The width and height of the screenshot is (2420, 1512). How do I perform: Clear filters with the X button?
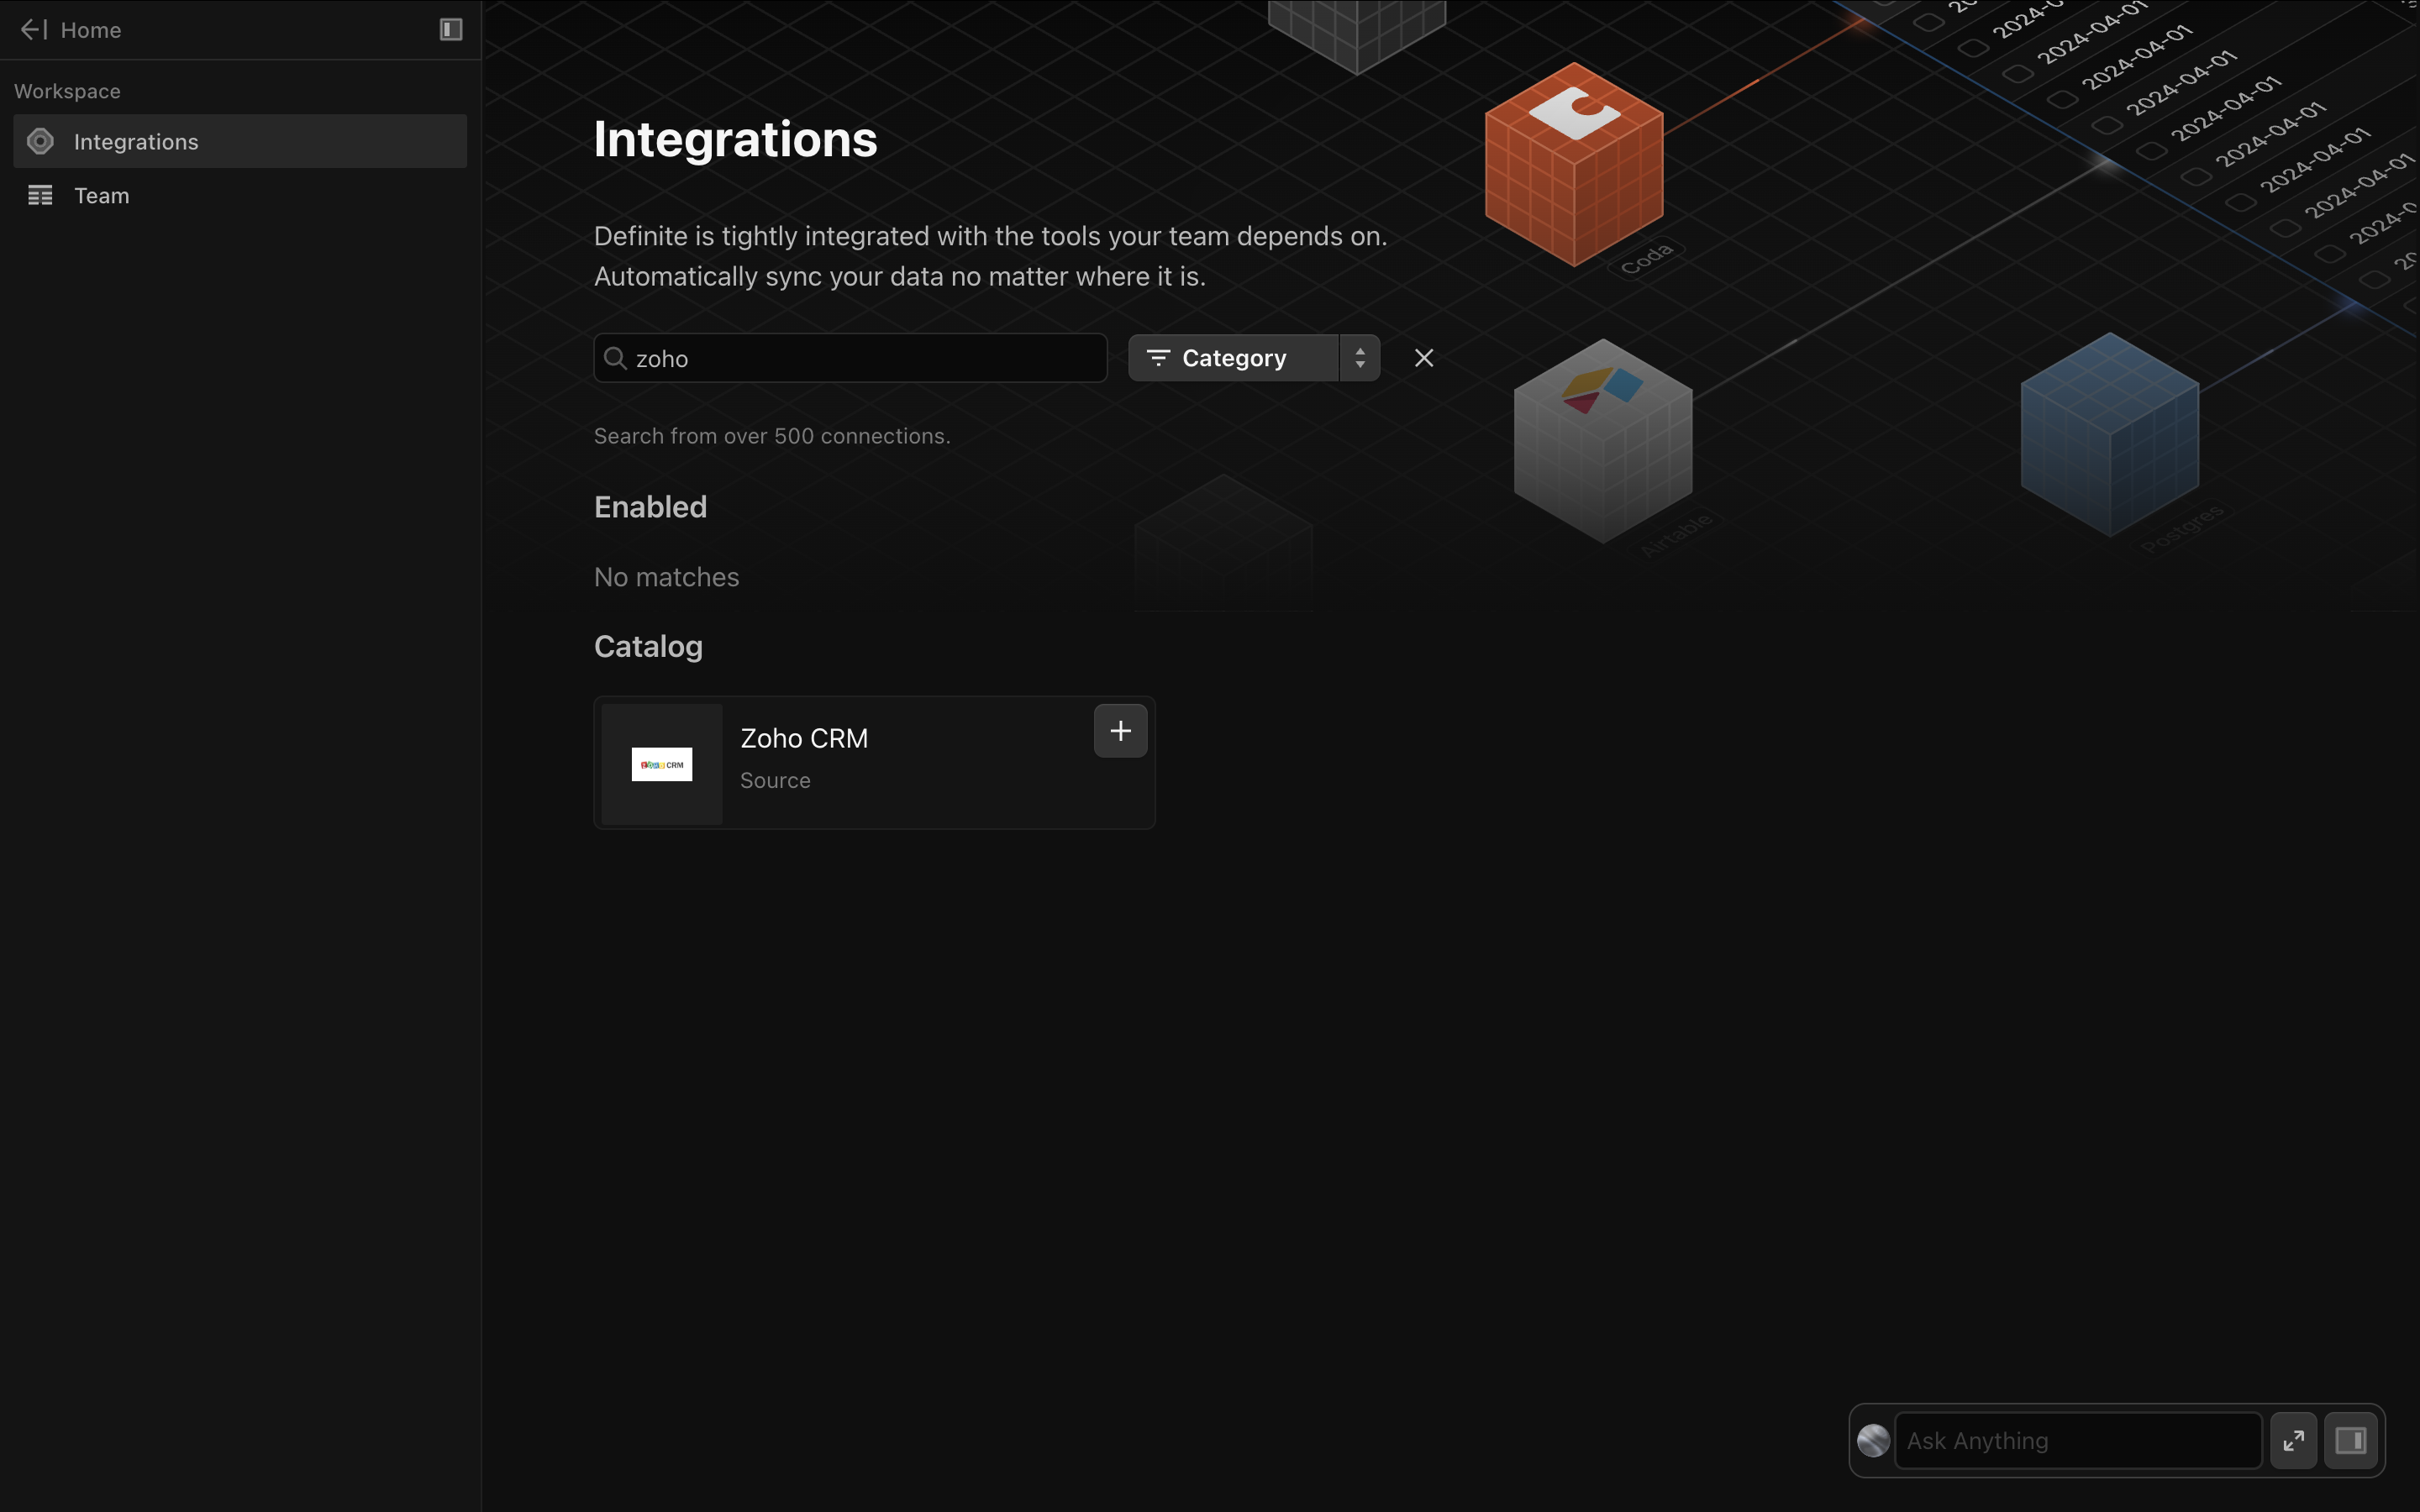(1424, 358)
